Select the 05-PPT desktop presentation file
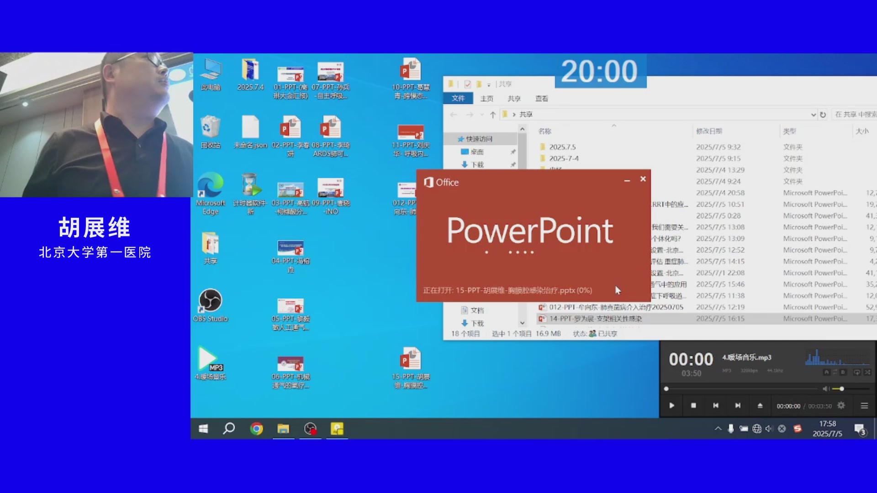Image resolution: width=877 pixels, height=493 pixels. coord(291,314)
